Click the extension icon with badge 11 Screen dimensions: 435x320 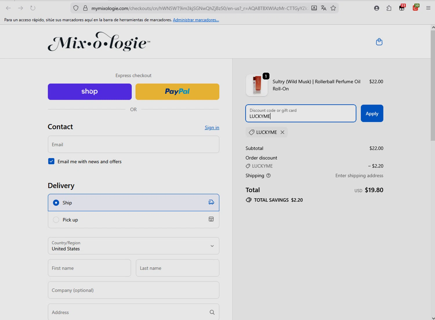point(402,8)
